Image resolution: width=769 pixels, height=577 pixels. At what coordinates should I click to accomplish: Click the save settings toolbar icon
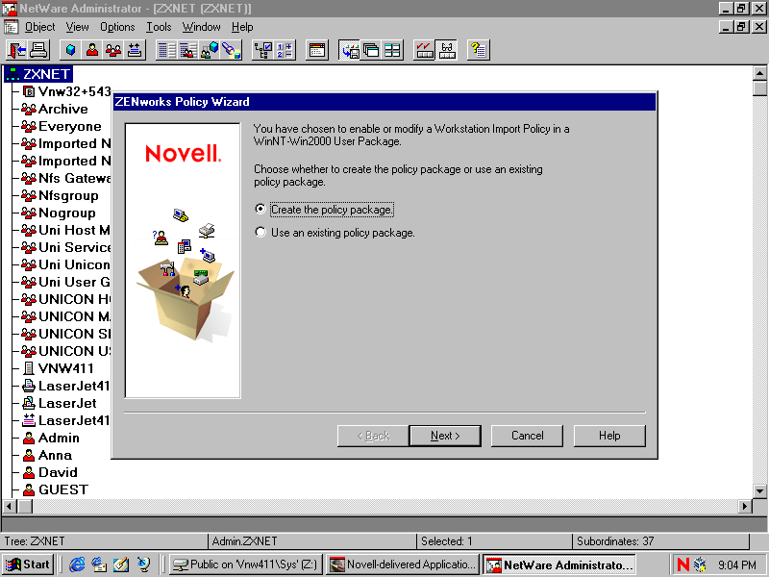click(350, 50)
